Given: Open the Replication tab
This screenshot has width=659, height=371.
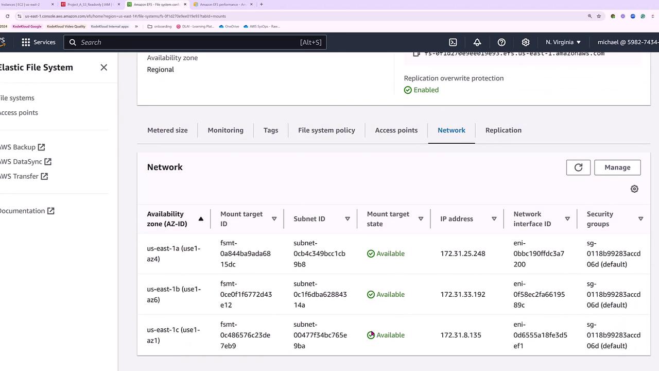Looking at the screenshot, I should (503, 130).
